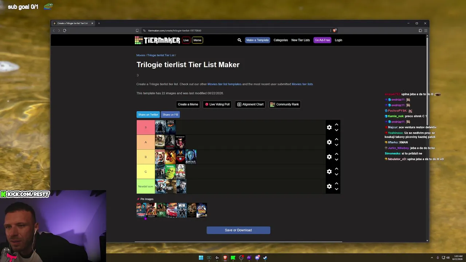The height and width of the screenshot is (262, 466).
Task: Open a new browser tab with the plus icon
Action: 99,23
